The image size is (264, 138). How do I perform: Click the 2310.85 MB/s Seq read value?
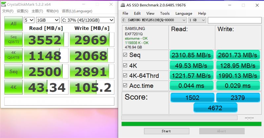pyautogui.click(x=191, y=55)
